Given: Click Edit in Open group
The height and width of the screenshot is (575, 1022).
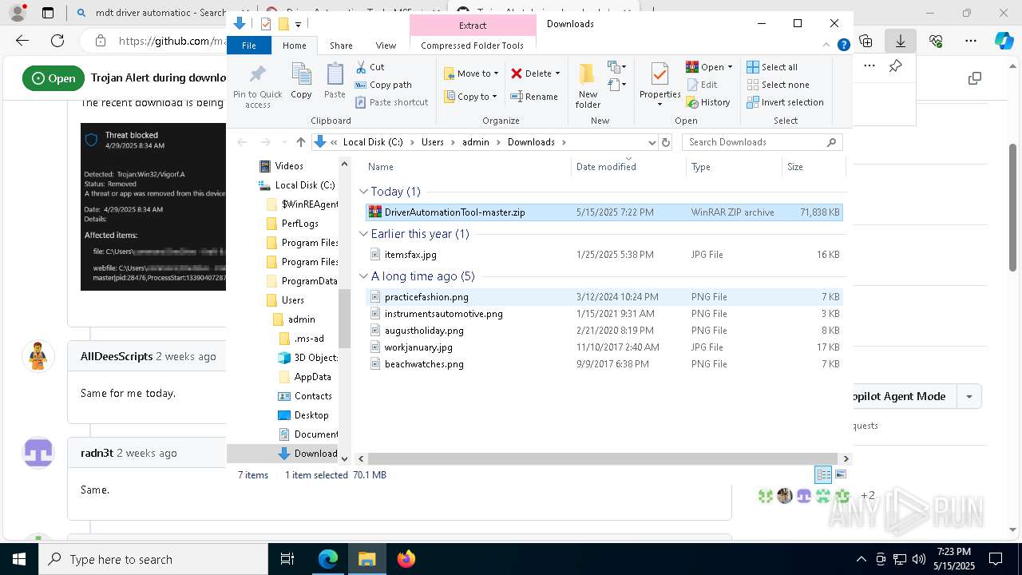Looking at the screenshot, I should tap(702, 85).
